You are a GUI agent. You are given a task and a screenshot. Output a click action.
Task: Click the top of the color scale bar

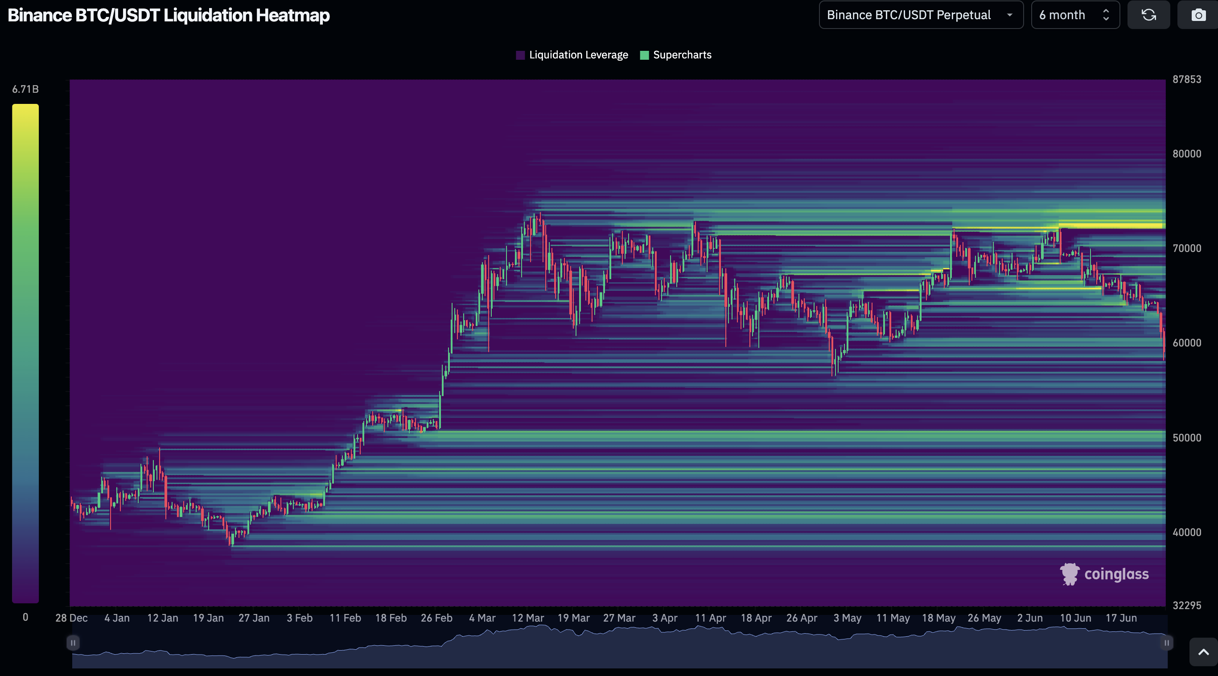(x=25, y=108)
